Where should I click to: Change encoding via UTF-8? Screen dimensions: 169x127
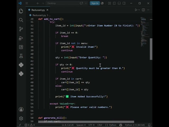click(91, 125)
